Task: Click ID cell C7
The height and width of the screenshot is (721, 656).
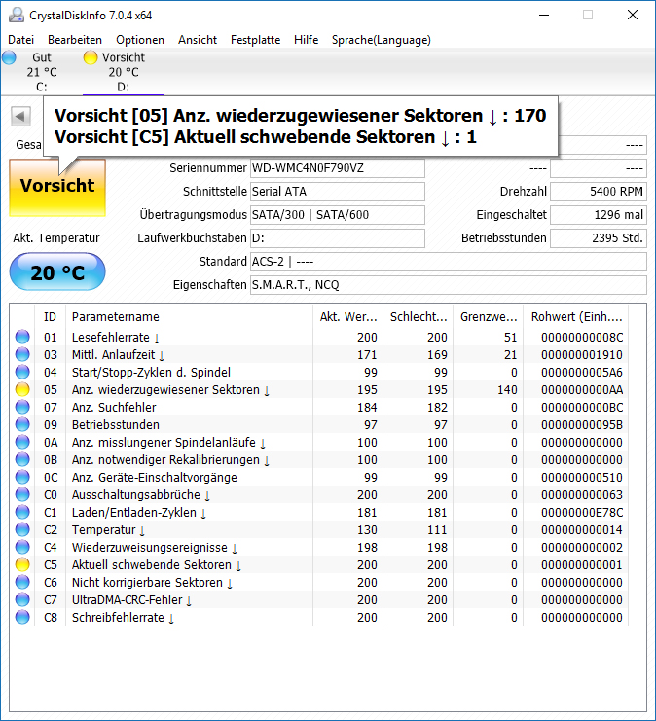Action: click(x=51, y=600)
